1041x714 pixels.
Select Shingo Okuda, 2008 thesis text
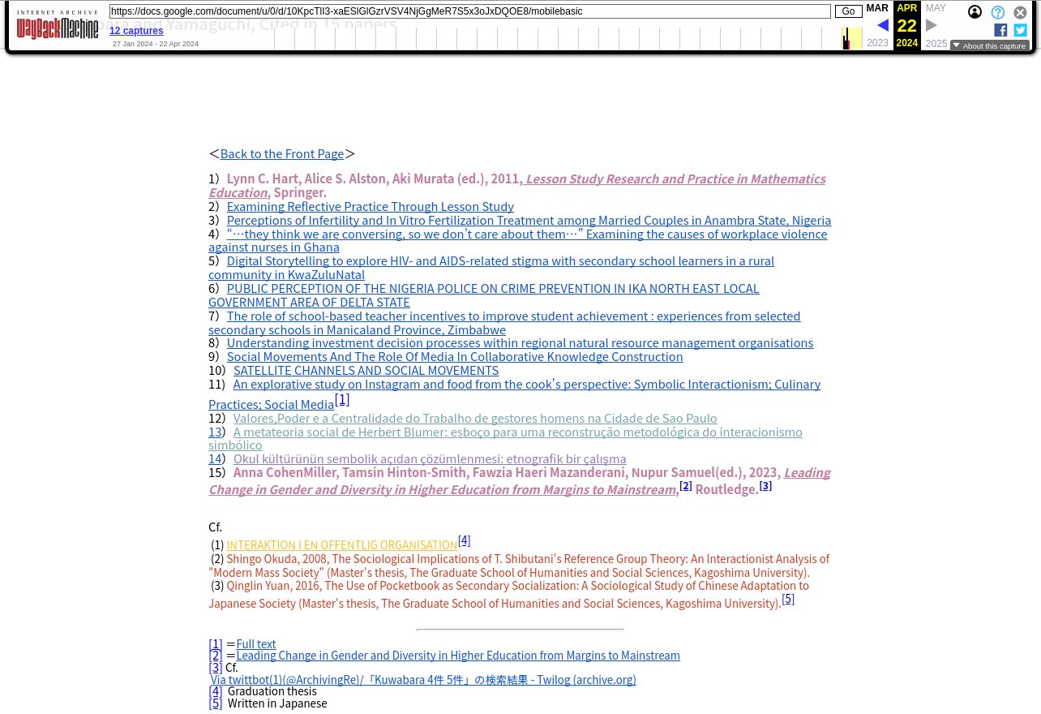pos(519,566)
